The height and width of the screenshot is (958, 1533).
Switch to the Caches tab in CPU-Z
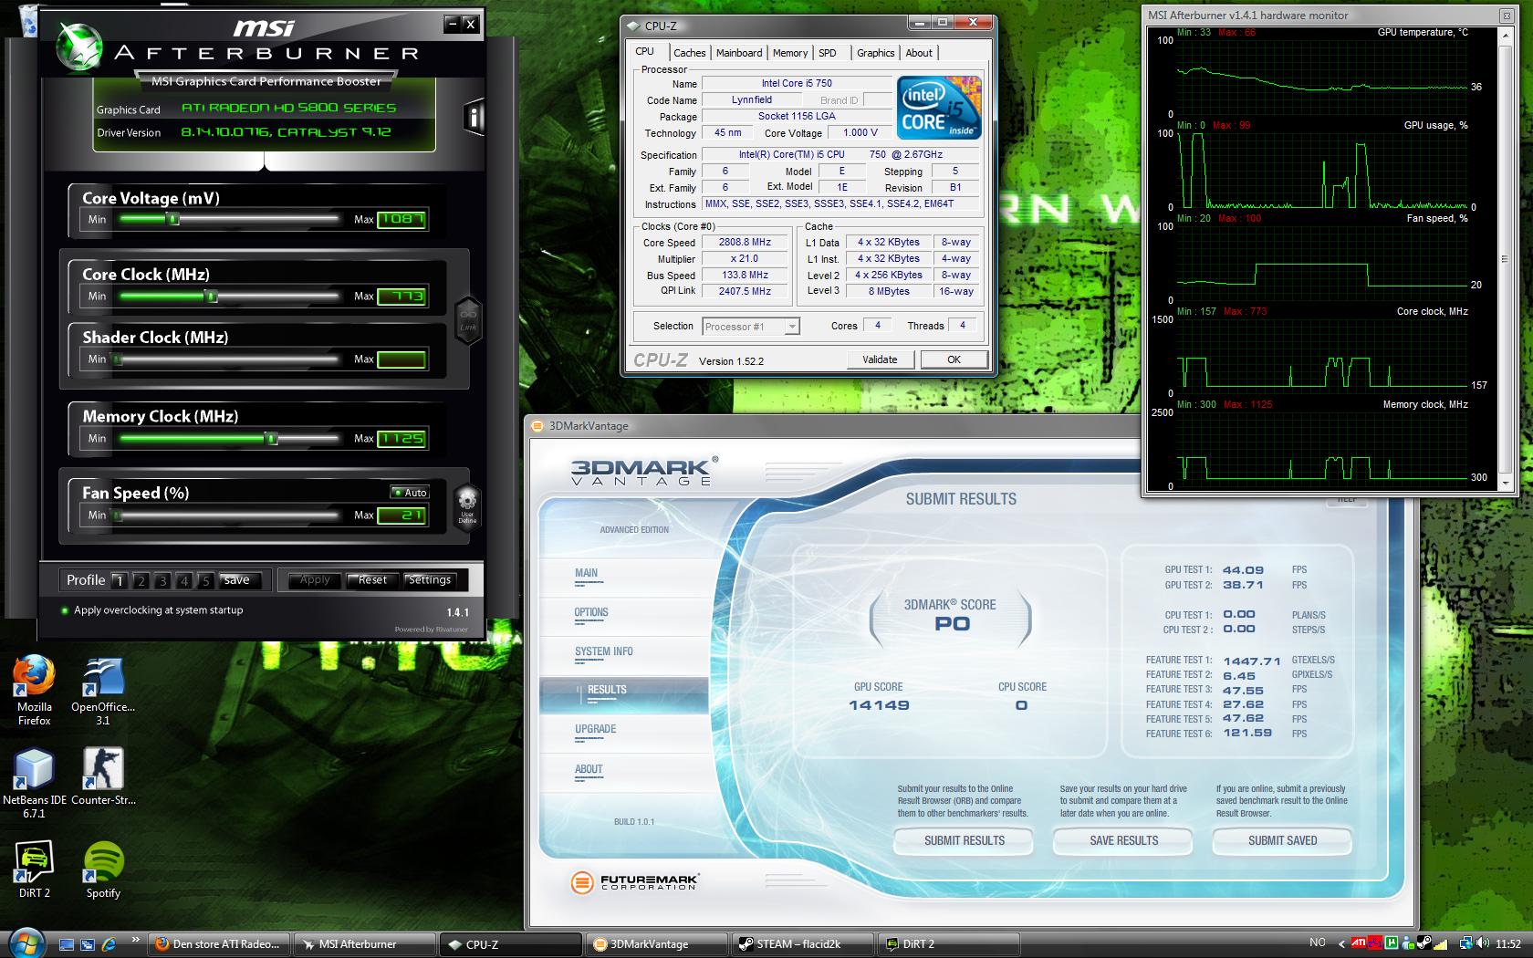coord(690,53)
